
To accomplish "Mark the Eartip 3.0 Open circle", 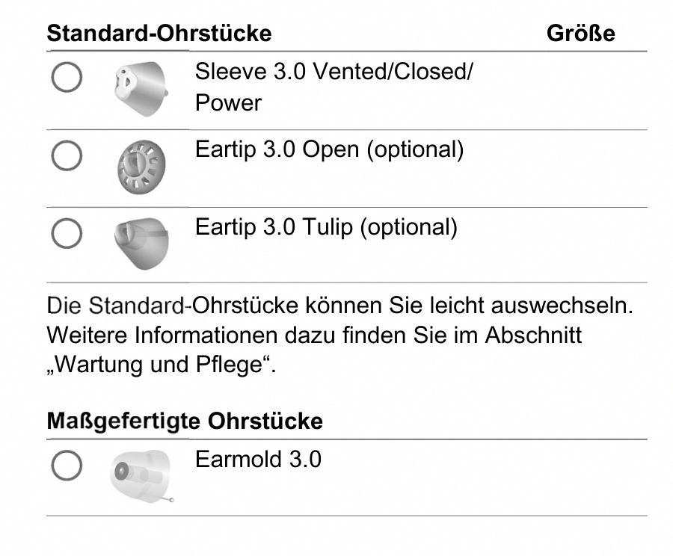I will click(x=67, y=155).
